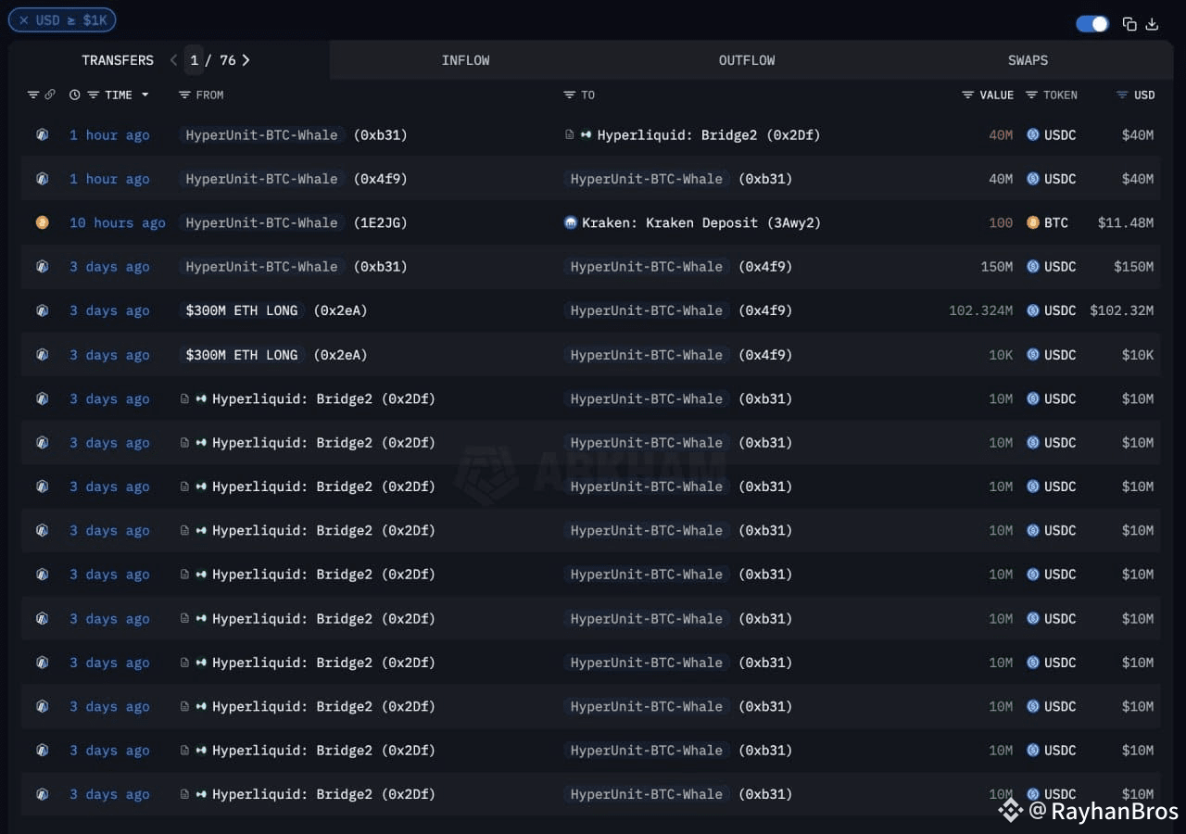Turn off the blue toggle switch top right
The width and height of the screenshot is (1186, 834).
(1091, 23)
